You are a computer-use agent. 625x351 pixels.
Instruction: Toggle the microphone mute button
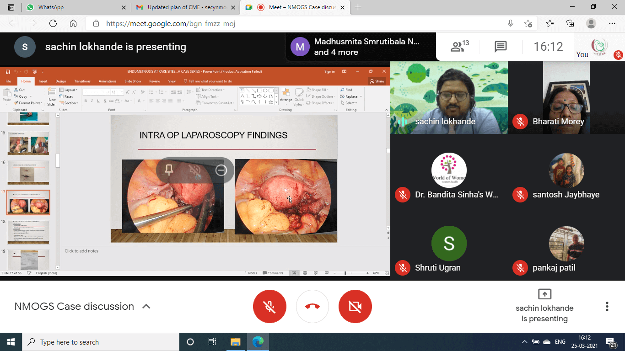(269, 307)
